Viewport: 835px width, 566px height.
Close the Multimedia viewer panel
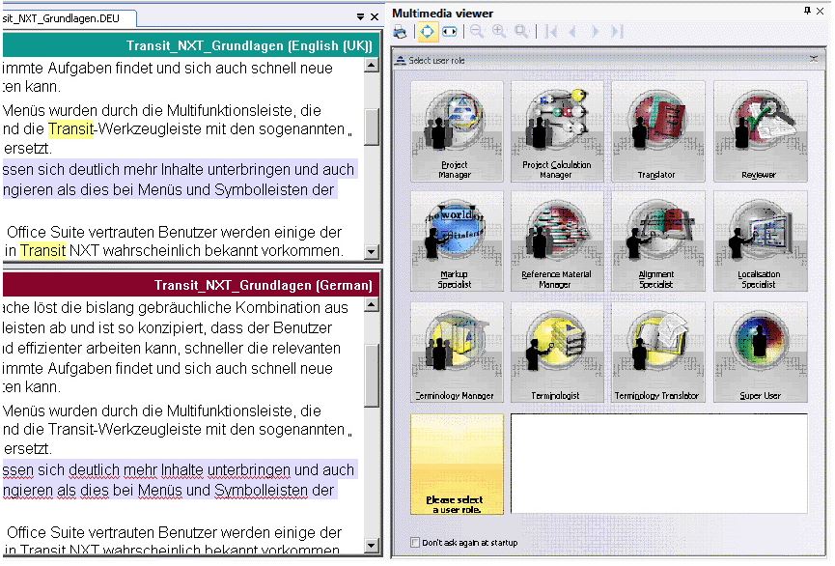pyautogui.click(x=821, y=11)
